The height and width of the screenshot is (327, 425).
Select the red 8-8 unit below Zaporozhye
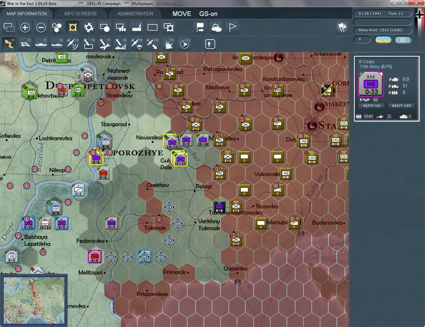[103, 173]
